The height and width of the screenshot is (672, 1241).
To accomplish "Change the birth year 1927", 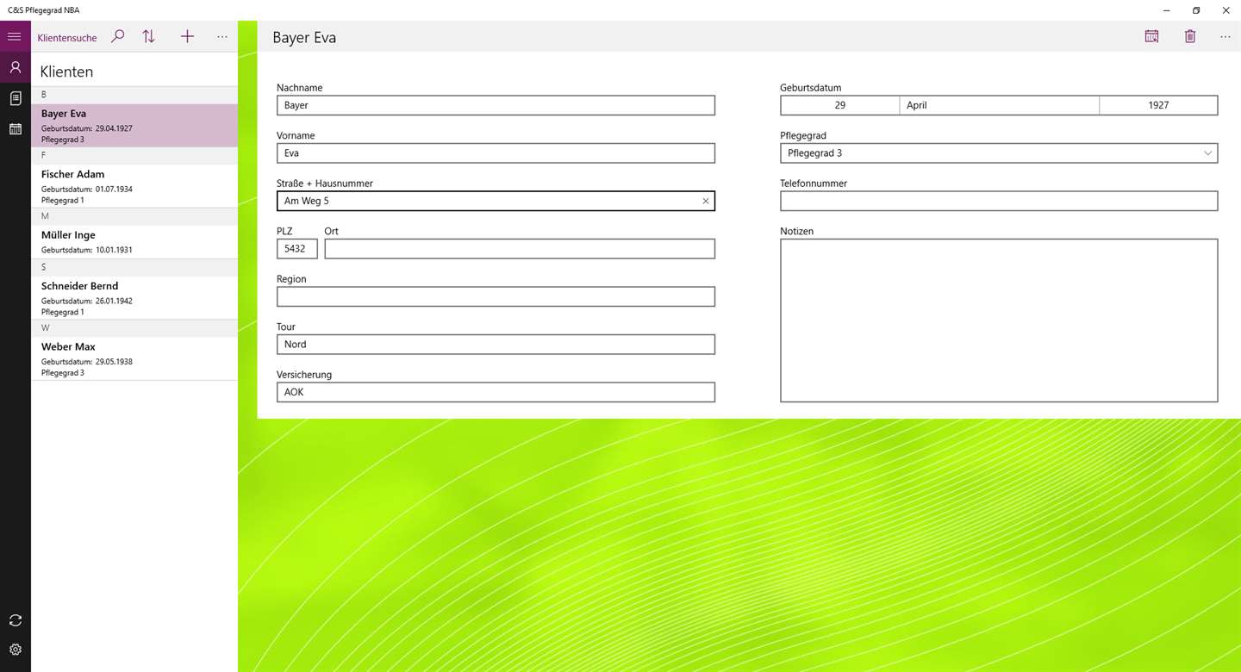I will [1158, 105].
